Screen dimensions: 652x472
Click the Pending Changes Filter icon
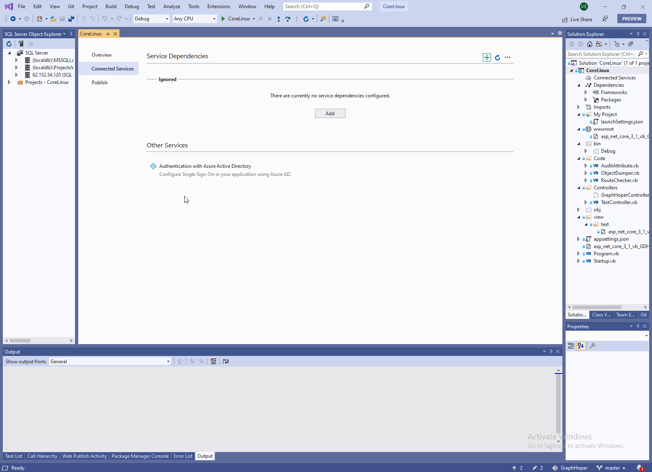[x=617, y=44]
